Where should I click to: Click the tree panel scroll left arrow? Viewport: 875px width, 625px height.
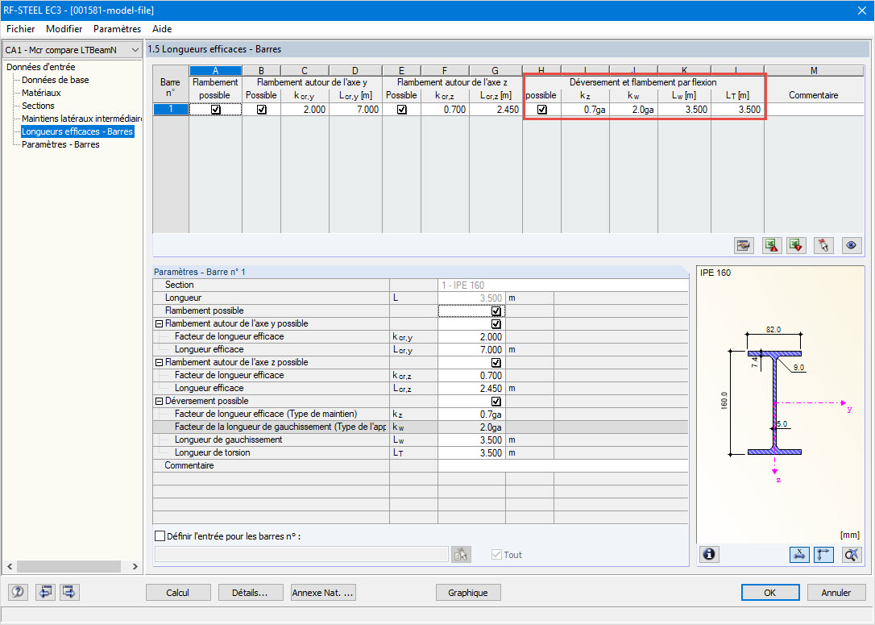[x=10, y=566]
